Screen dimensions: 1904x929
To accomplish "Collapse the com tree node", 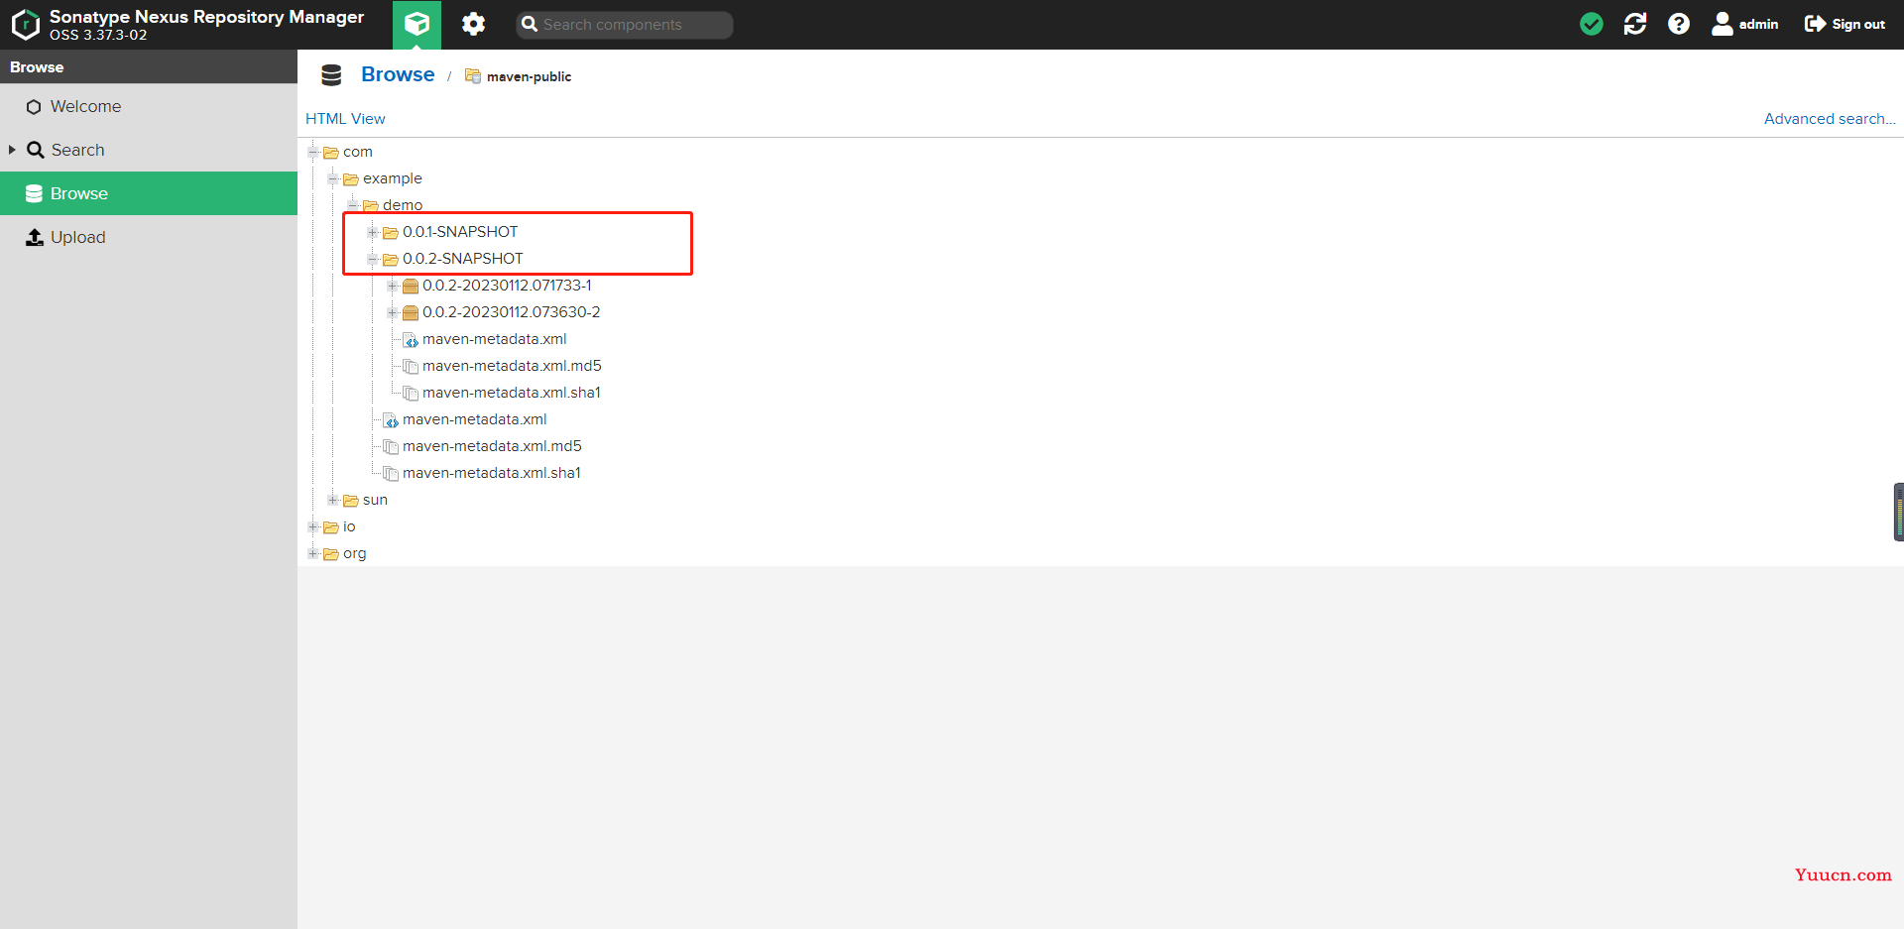I will (313, 152).
